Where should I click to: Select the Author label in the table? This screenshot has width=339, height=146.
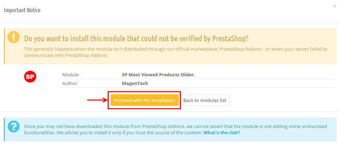70,83
